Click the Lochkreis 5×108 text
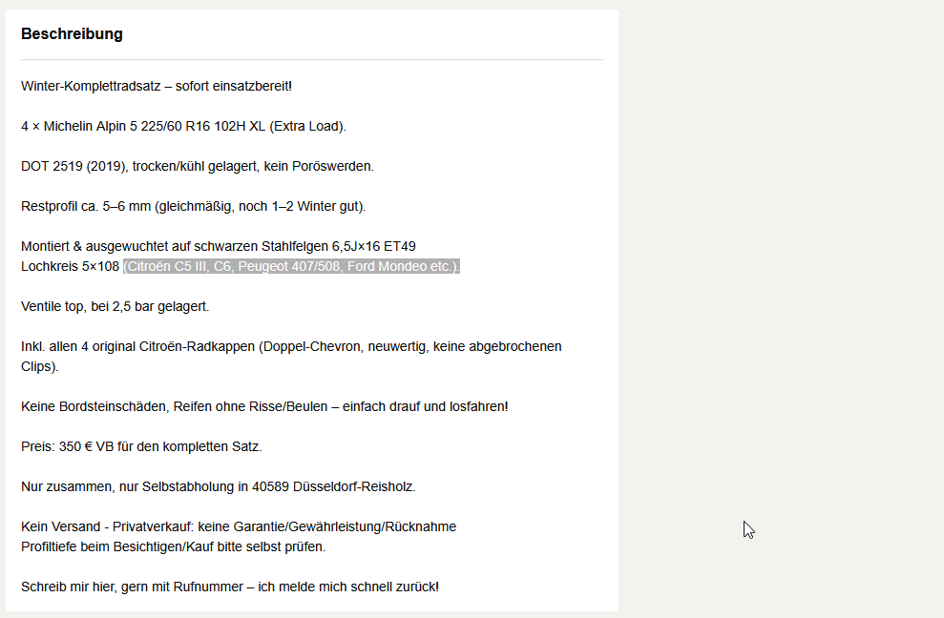 [71, 267]
